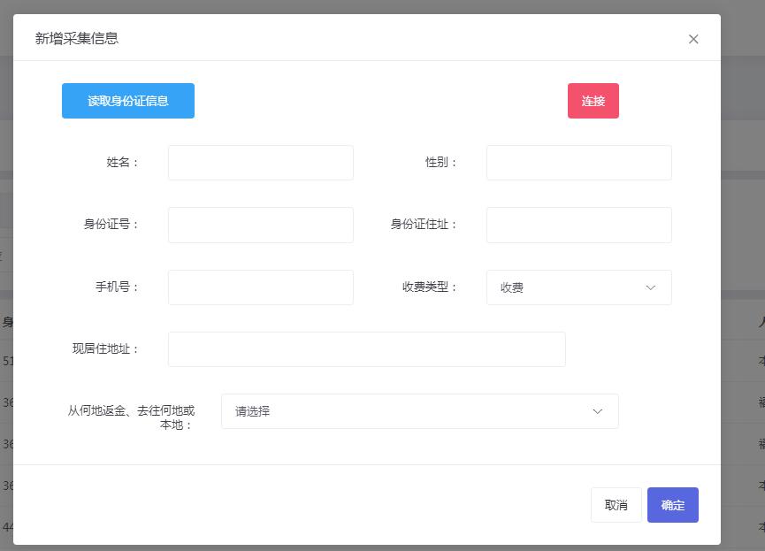Click the chevron icon on the 收费类型 dropdown
This screenshot has width=765, height=551.
[x=651, y=287]
